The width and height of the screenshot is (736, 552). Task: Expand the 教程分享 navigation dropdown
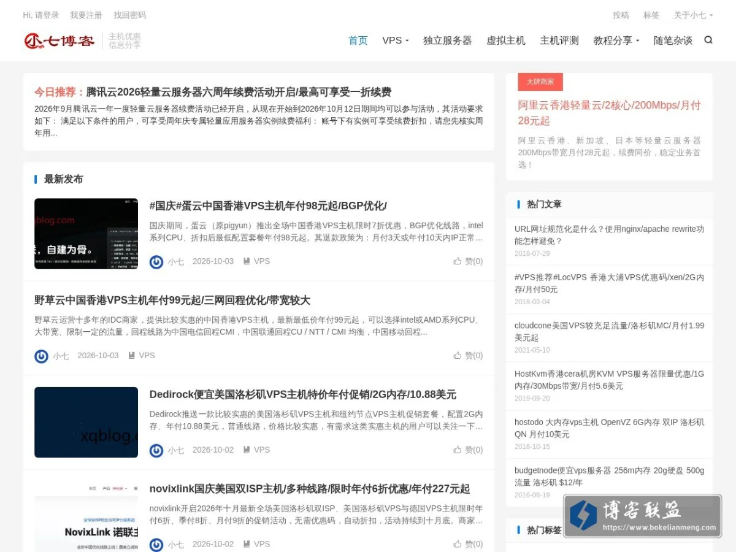point(616,40)
